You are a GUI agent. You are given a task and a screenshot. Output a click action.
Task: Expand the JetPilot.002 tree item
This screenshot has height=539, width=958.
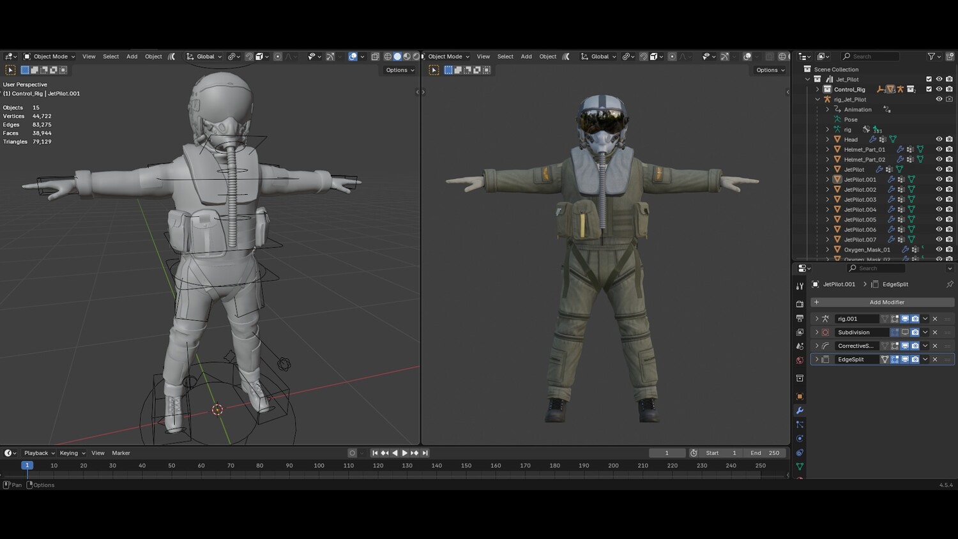(828, 190)
